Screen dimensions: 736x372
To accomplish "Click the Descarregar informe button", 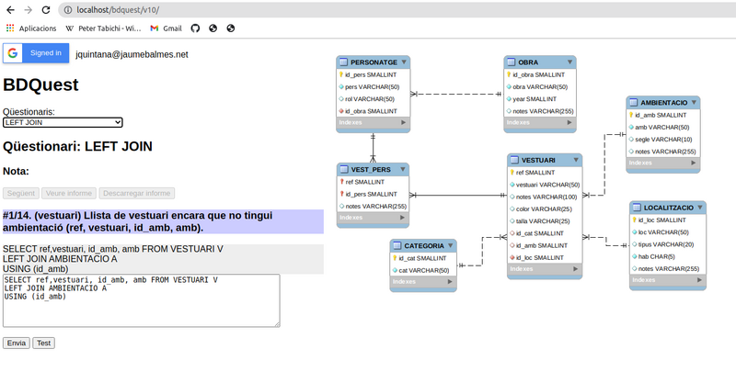I will coord(136,194).
